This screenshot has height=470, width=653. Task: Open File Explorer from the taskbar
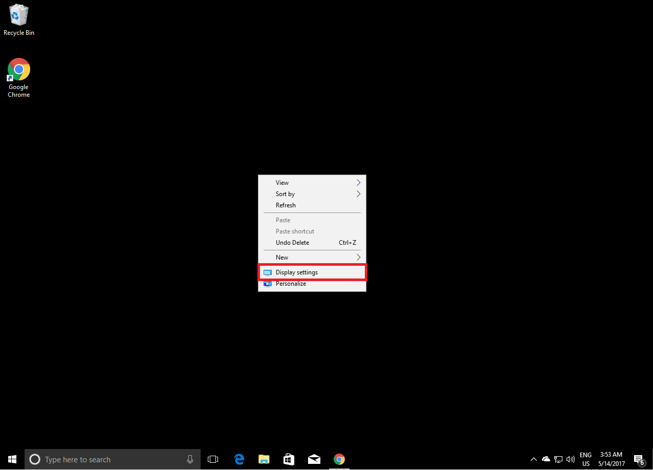tap(264, 459)
